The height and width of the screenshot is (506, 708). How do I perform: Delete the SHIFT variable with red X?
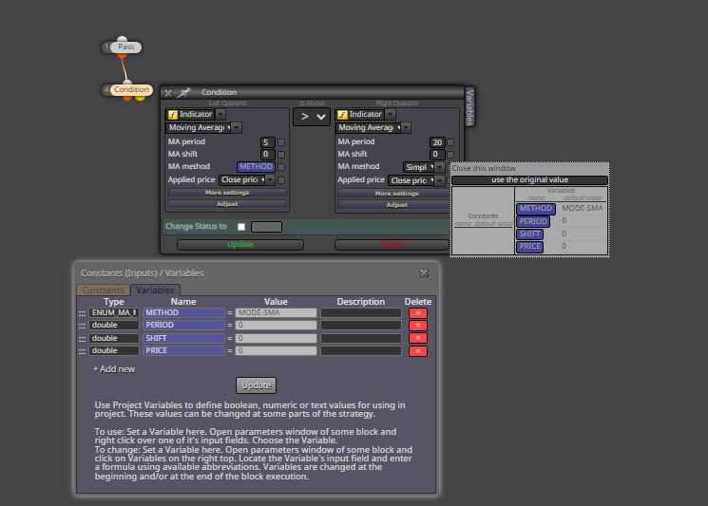click(x=417, y=338)
